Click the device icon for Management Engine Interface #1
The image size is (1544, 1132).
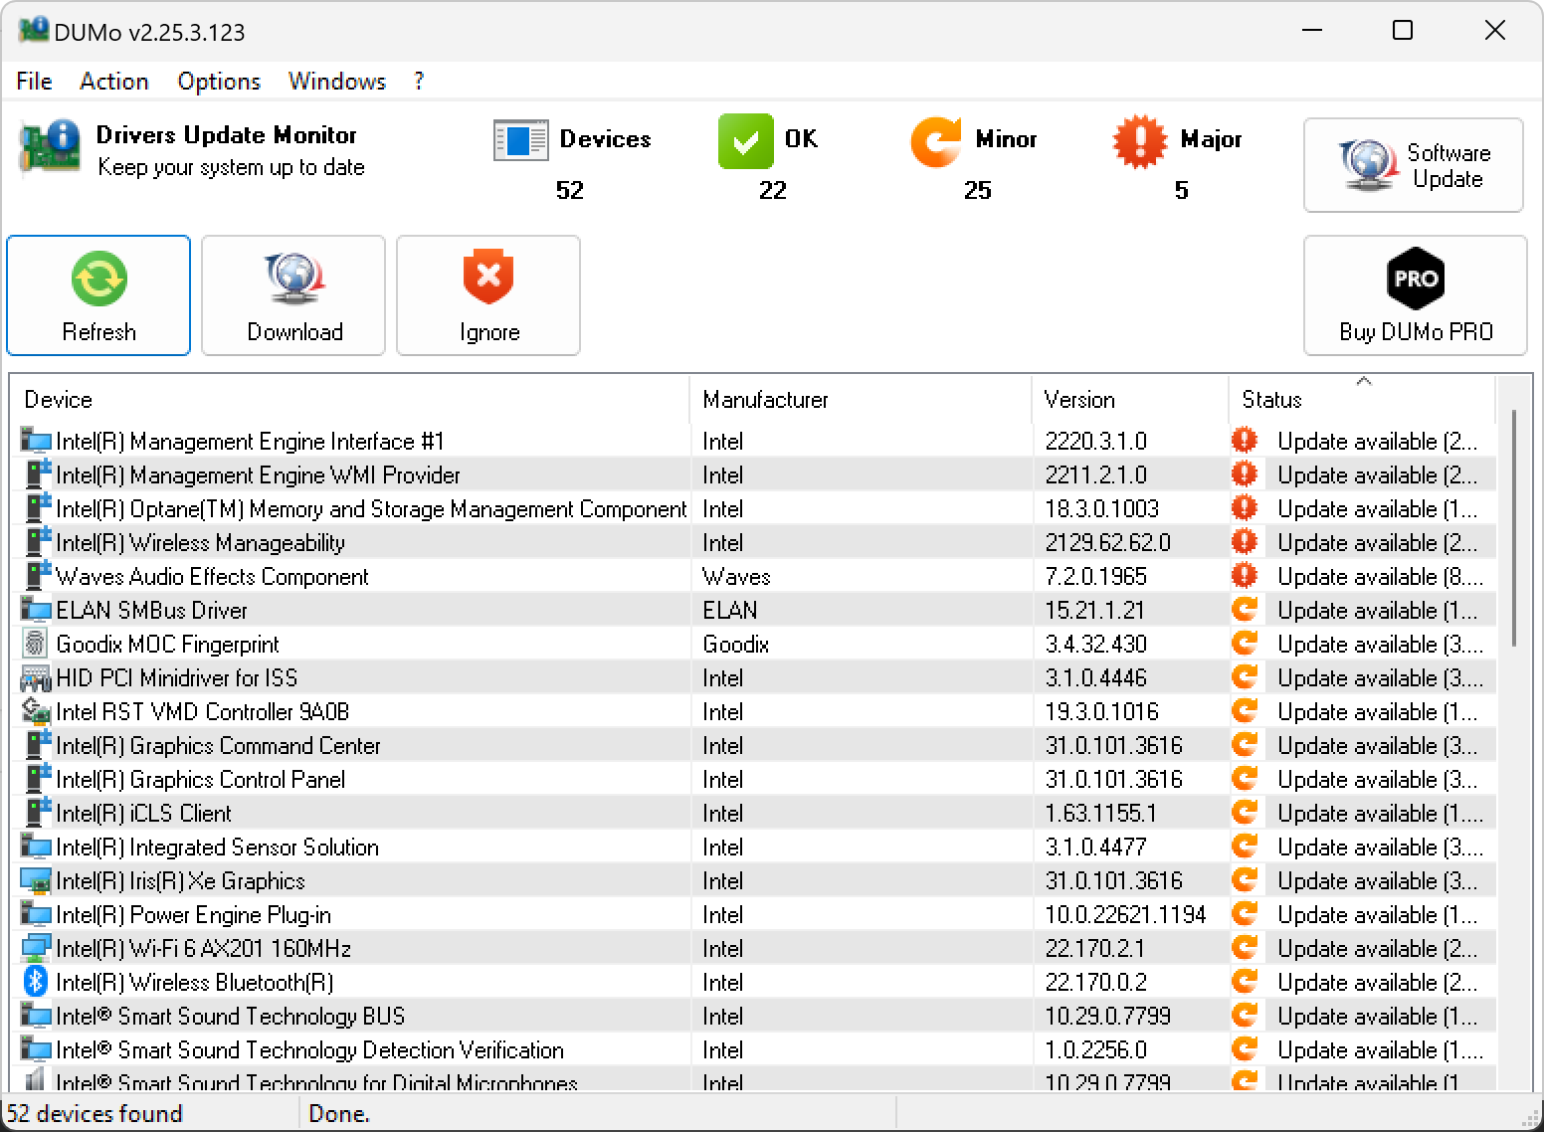[36, 441]
